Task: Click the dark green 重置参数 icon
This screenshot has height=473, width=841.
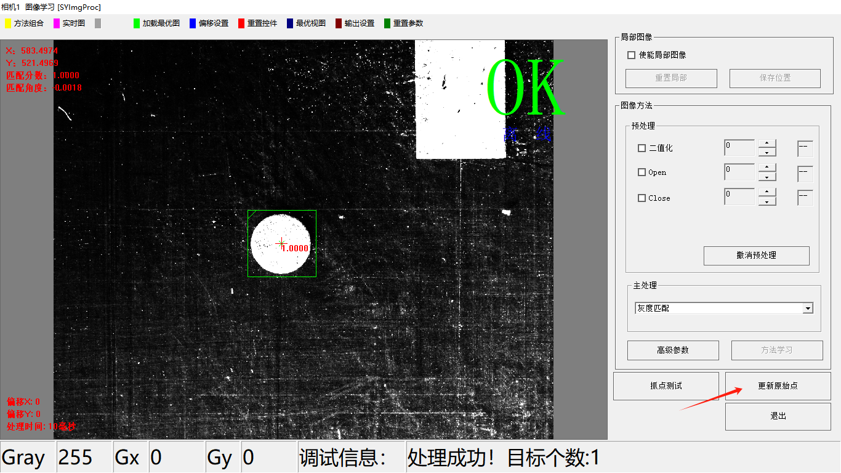Action: (387, 23)
